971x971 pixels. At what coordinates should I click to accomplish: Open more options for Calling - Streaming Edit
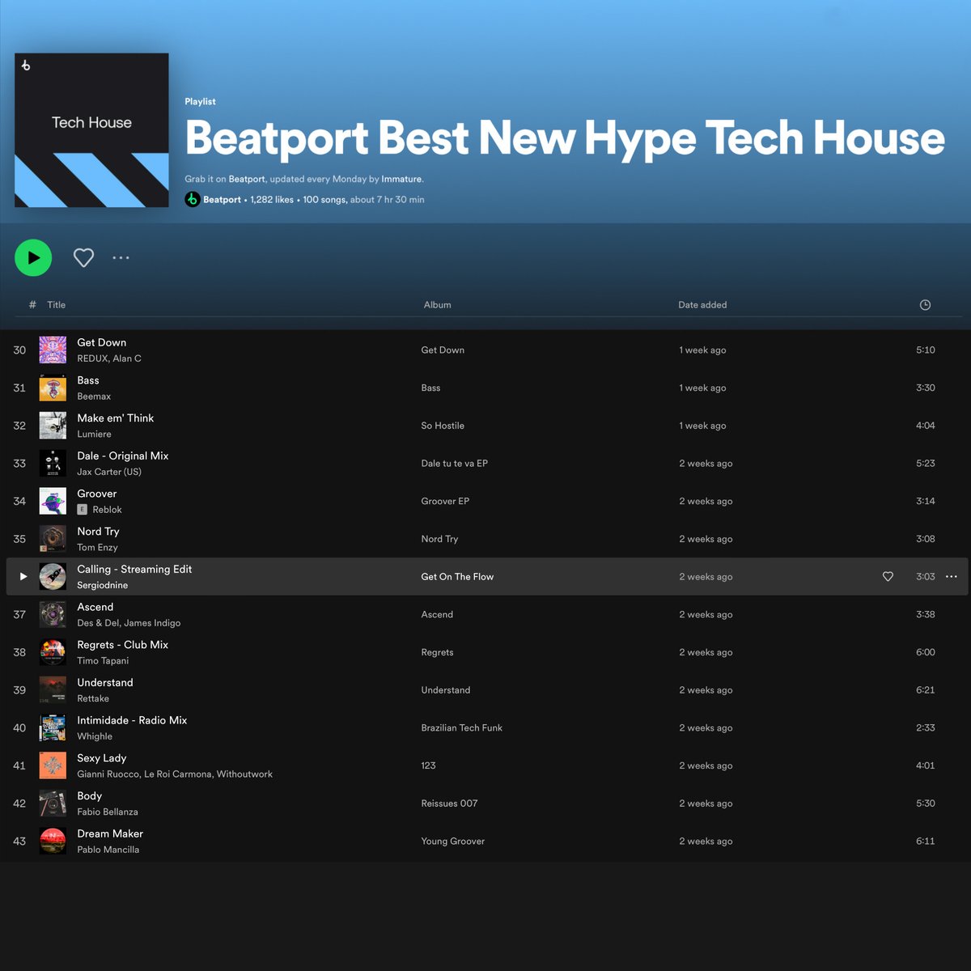952,576
